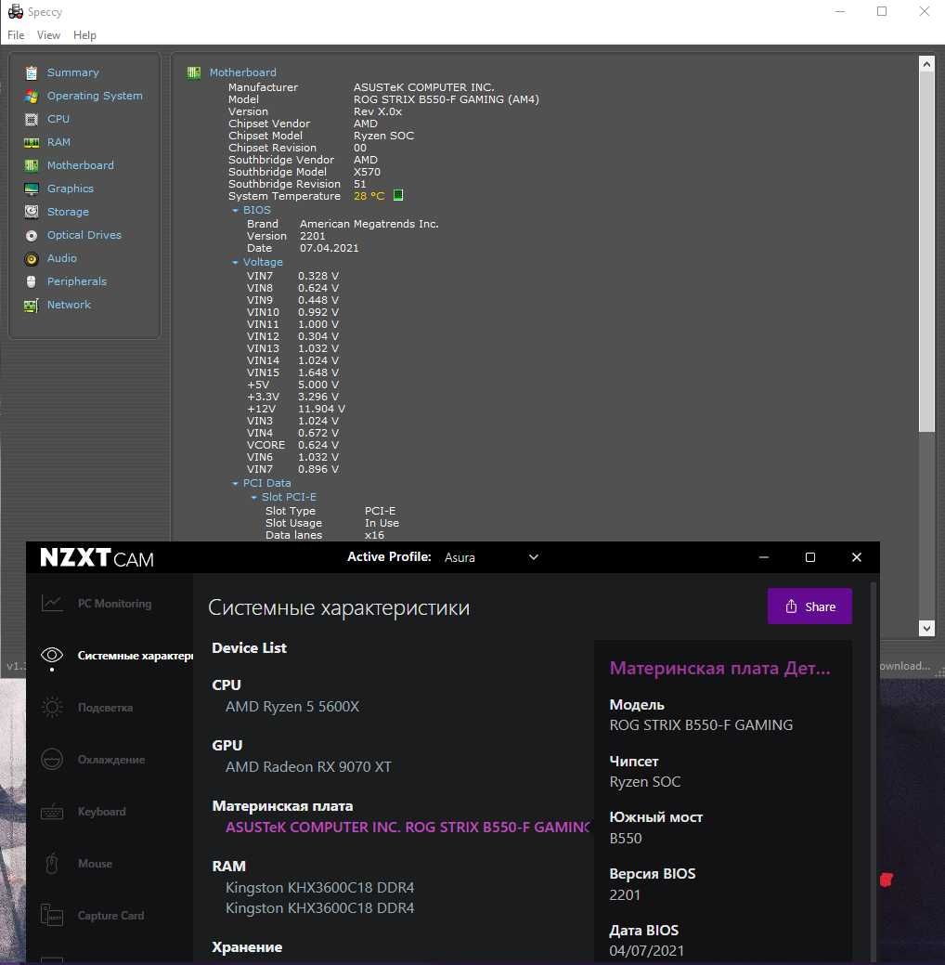Click the Audio speaker icon in Speccy

(x=32, y=259)
